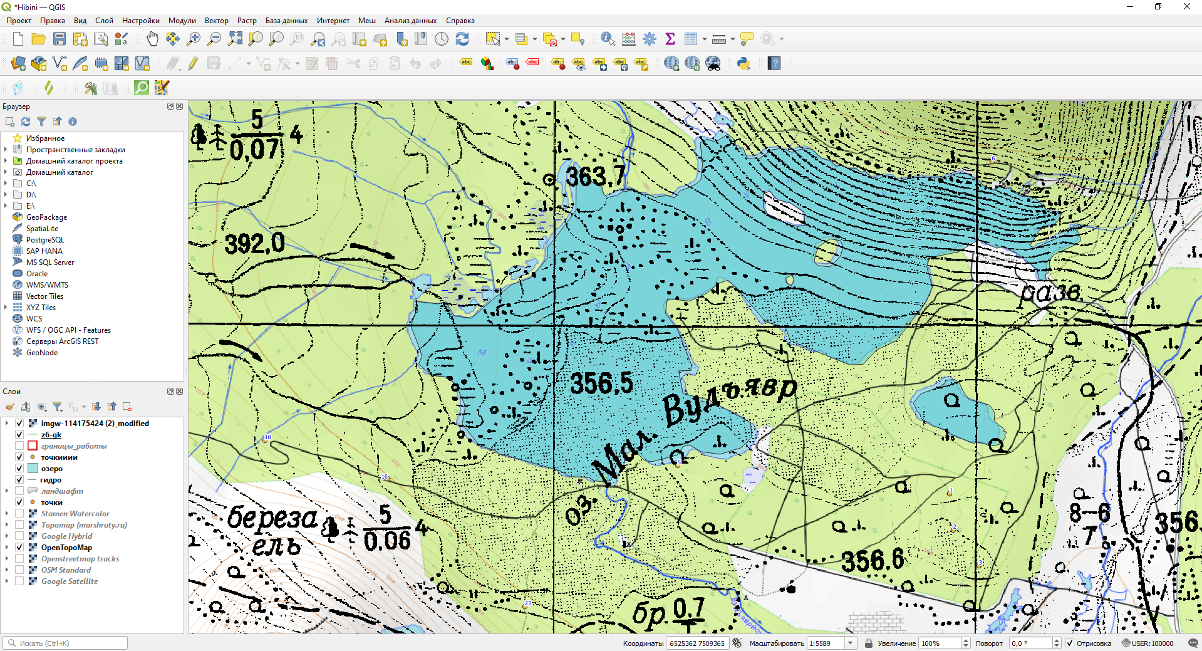The image size is (1202, 651).
Task: Expand the XYZ Tiles browser node
Action: (x=6, y=308)
